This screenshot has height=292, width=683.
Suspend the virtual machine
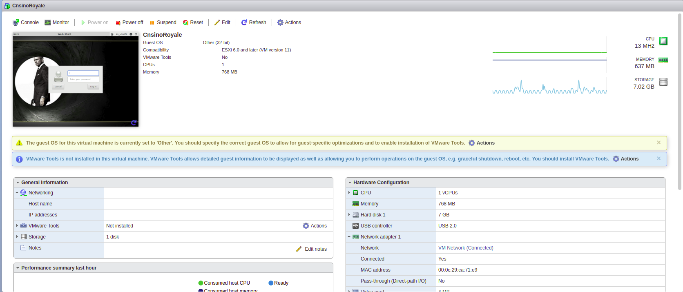[x=163, y=22]
